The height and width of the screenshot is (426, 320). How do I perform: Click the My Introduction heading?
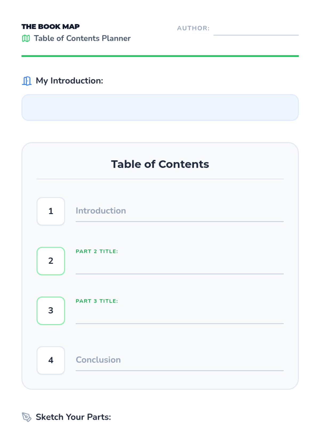coord(69,81)
